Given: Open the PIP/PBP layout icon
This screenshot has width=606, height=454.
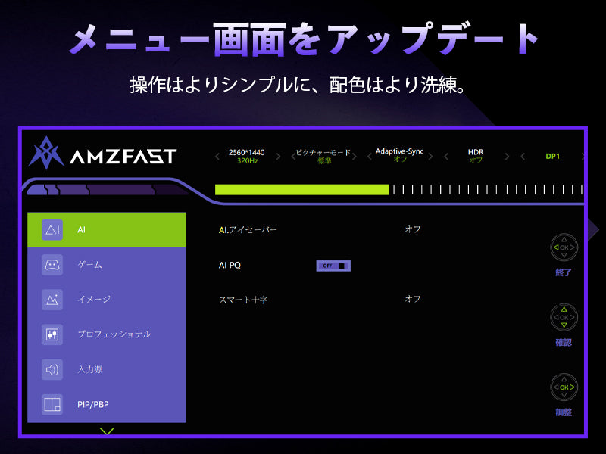Looking at the screenshot, I should 52,405.
